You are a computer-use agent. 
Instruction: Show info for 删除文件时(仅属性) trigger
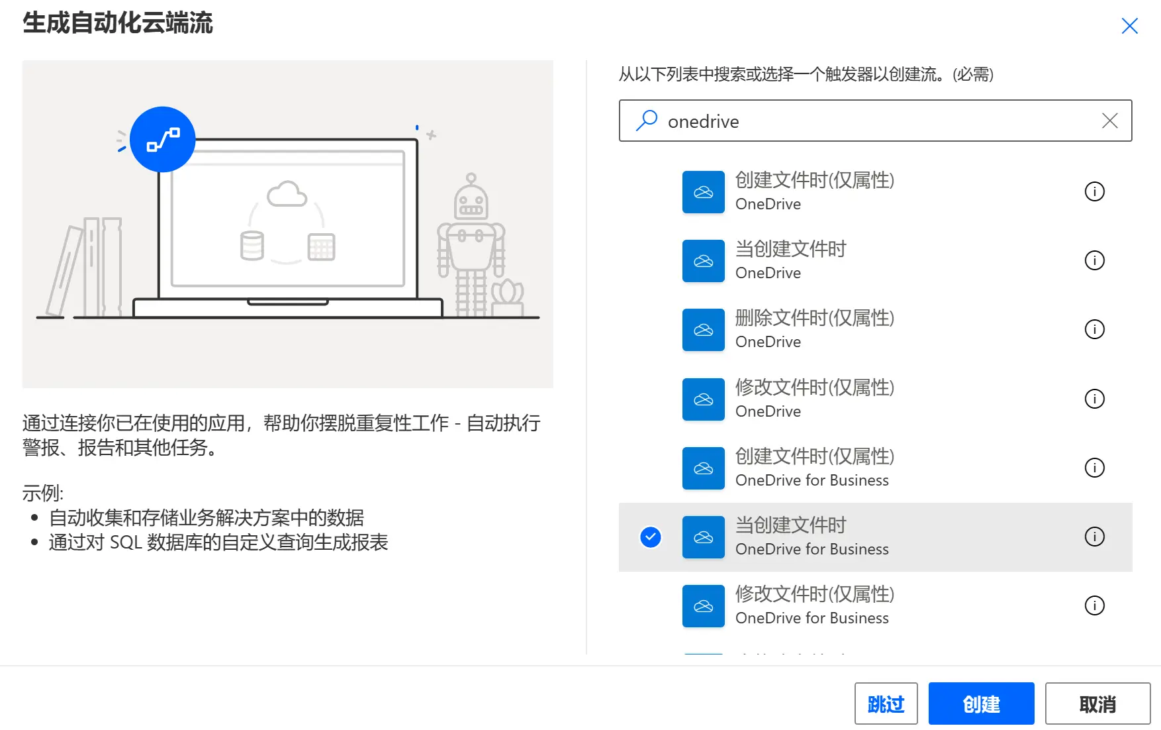1095,329
